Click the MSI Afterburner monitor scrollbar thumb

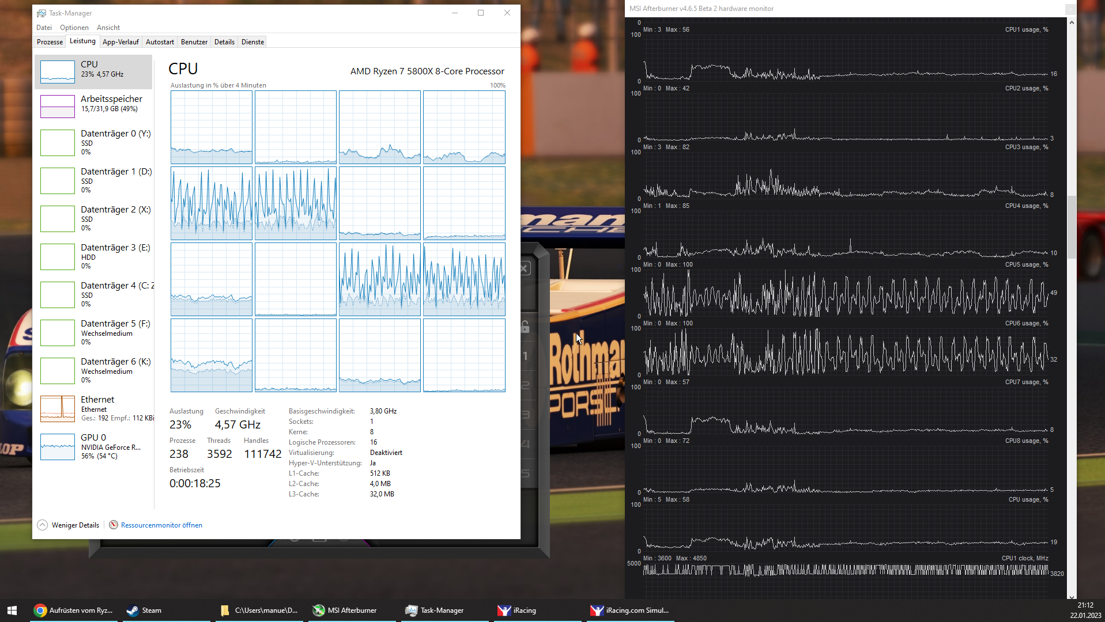1072,227
